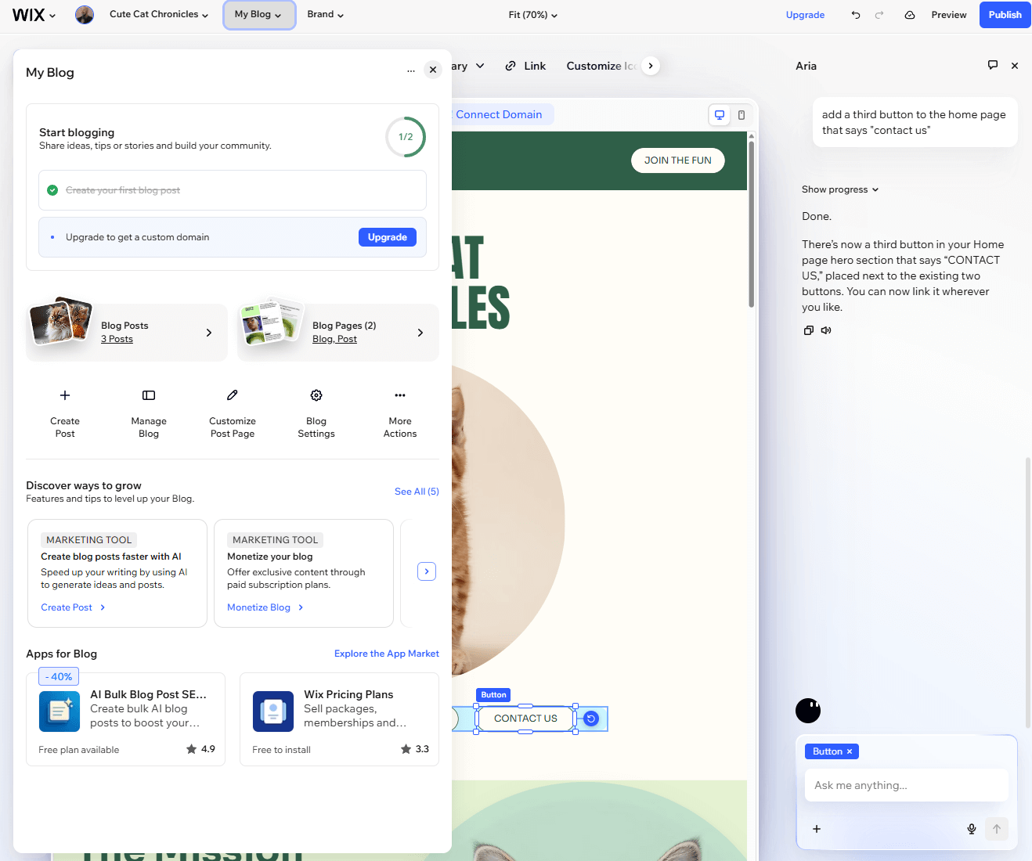
Task: Click the More Actions ellipsis icon
Action: pos(400,395)
